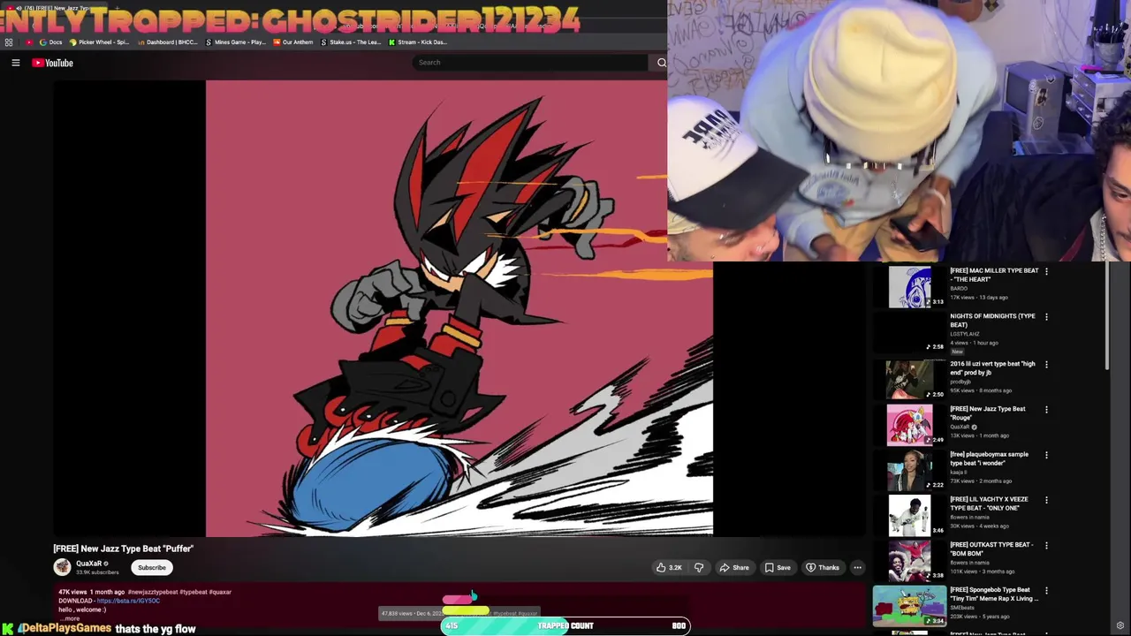Open options for 2016 lil uzi vert beat
Screen dimensions: 1131x636
click(1046, 364)
